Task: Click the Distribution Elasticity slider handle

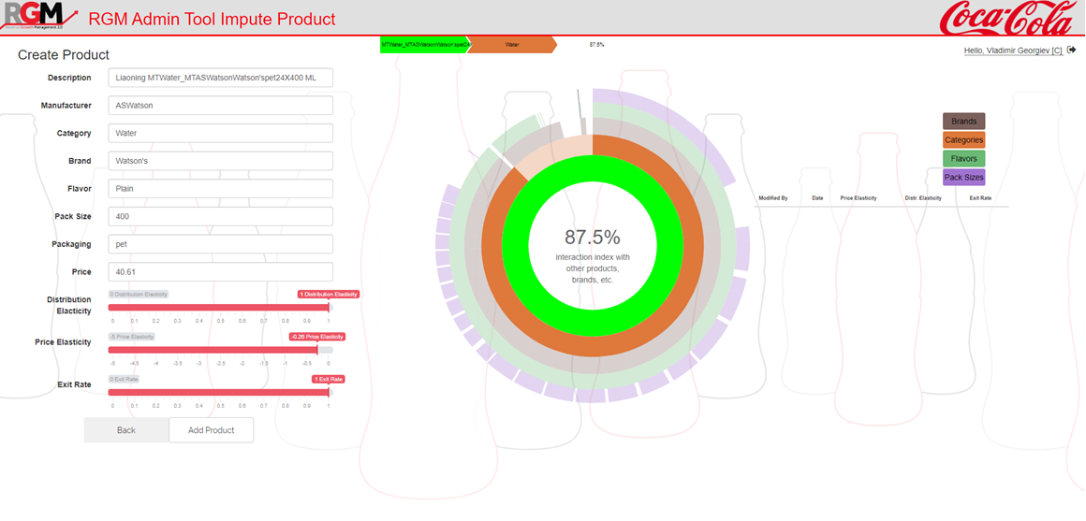Action: [x=329, y=307]
